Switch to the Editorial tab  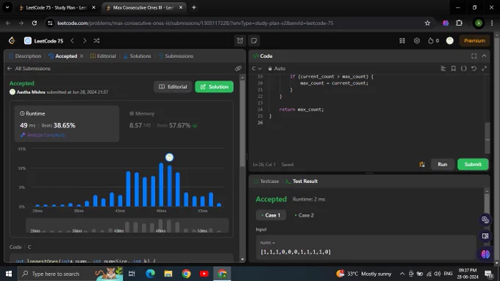tap(103, 56)
